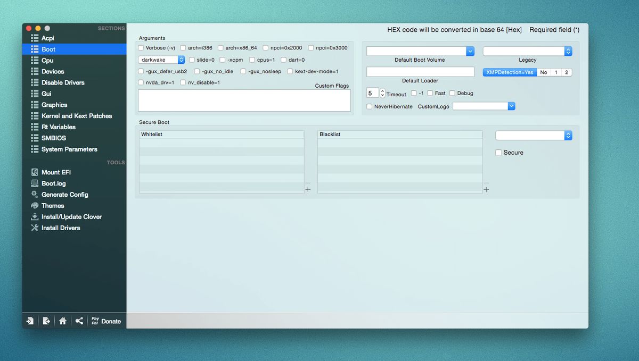View the Boot.log tool

pyautogui.click(x=54, y=183)
